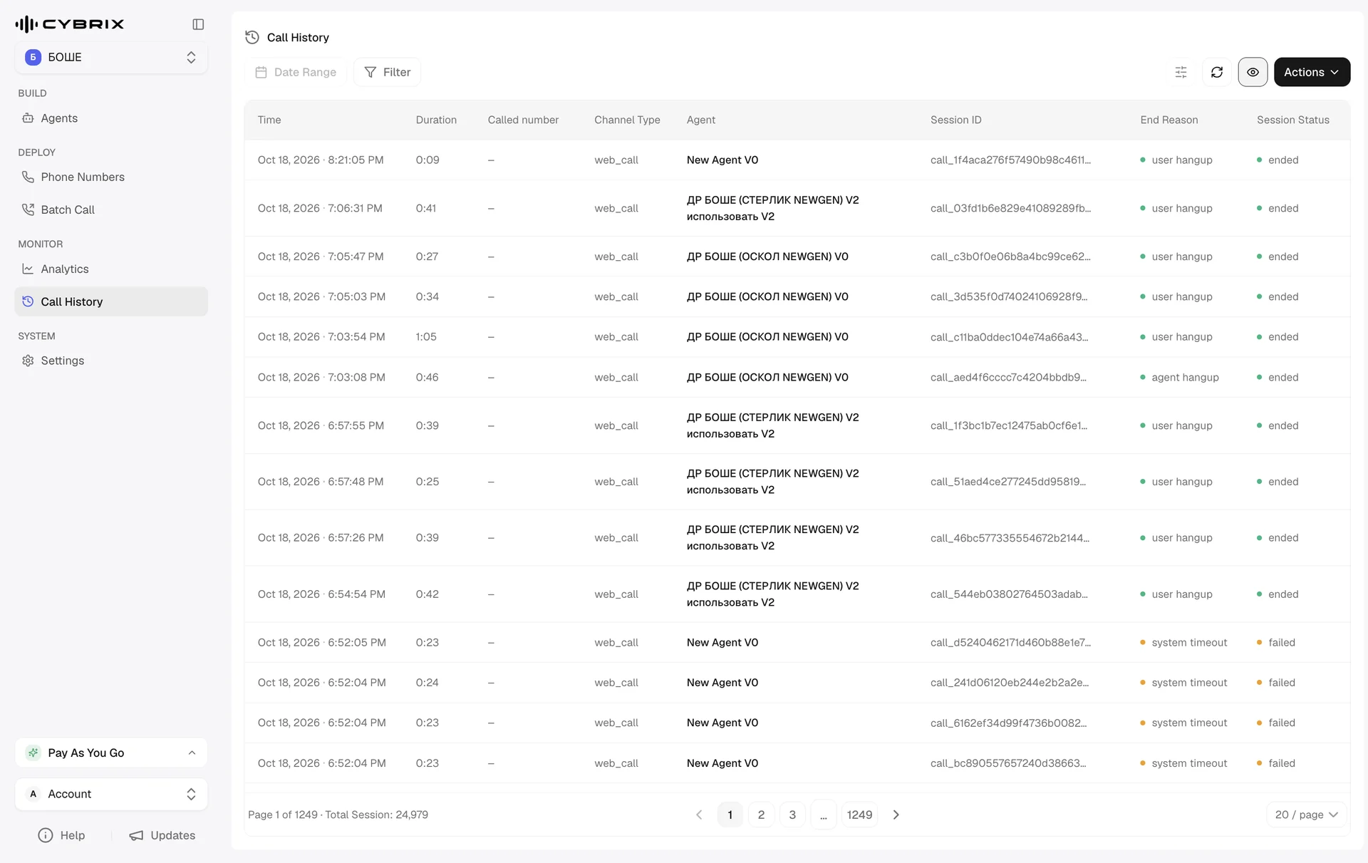The height and width of the screenshot is (863, 1368).
Task: Open session call_d5240462171d460b88e1e7
Action: click(1010, 642)
